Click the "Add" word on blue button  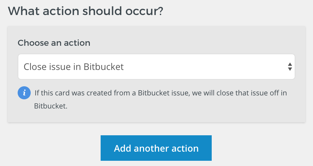pos(123,148)
